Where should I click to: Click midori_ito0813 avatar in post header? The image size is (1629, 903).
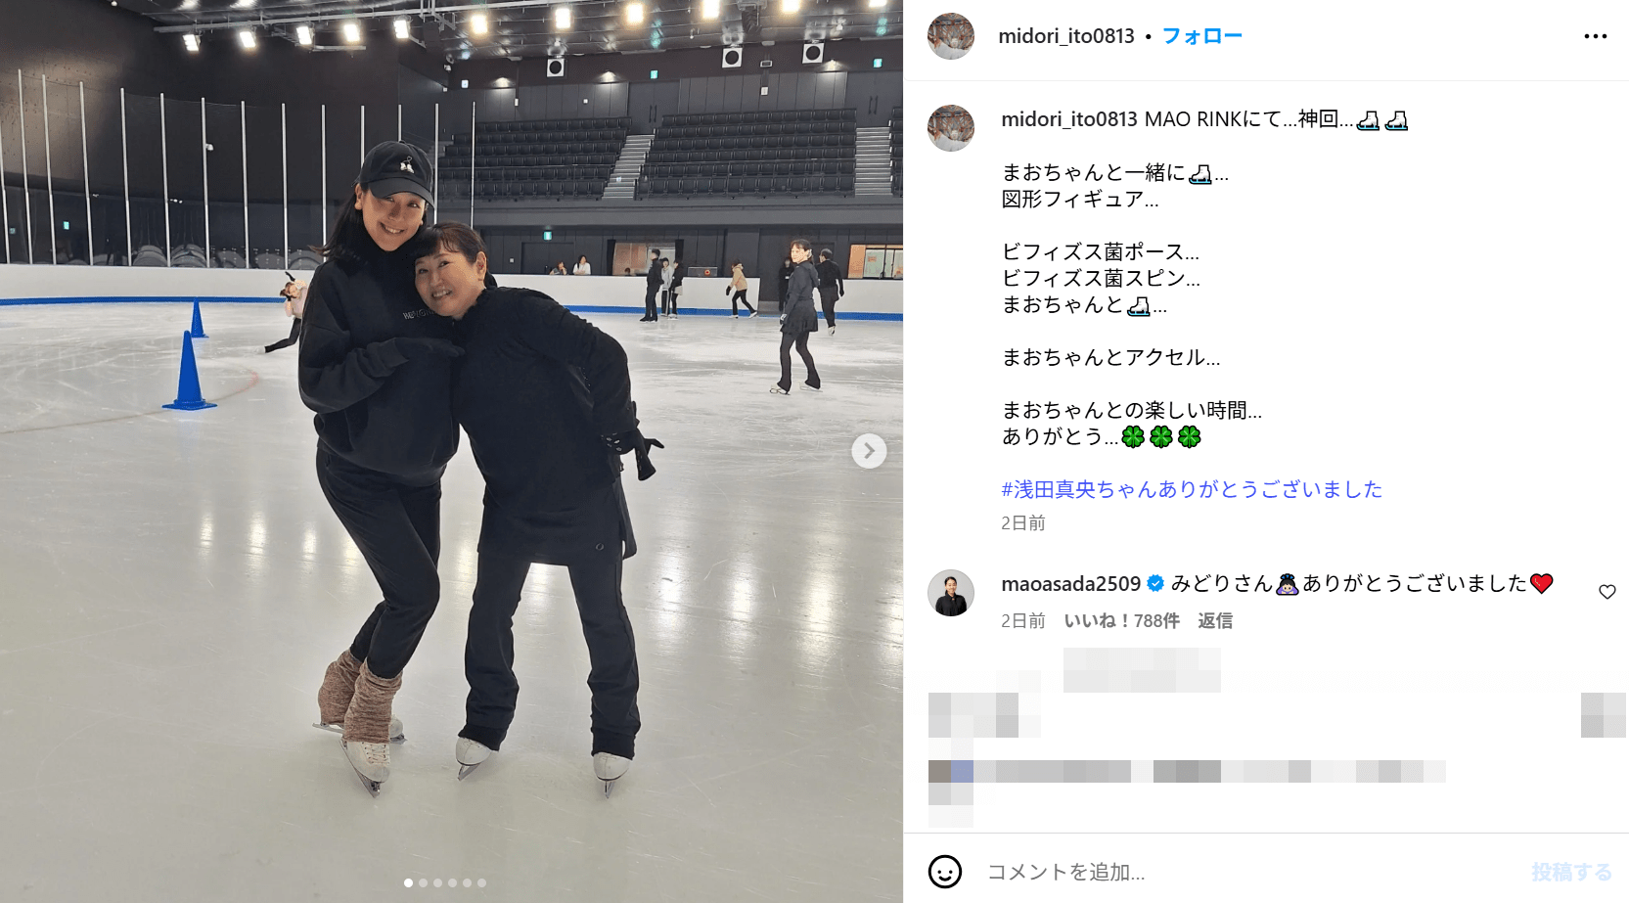pyautogui.click(x=951, y=36)
